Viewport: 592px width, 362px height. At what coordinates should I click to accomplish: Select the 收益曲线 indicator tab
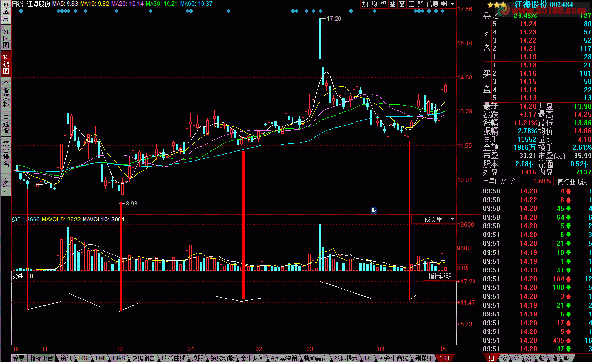click(173, 358)
